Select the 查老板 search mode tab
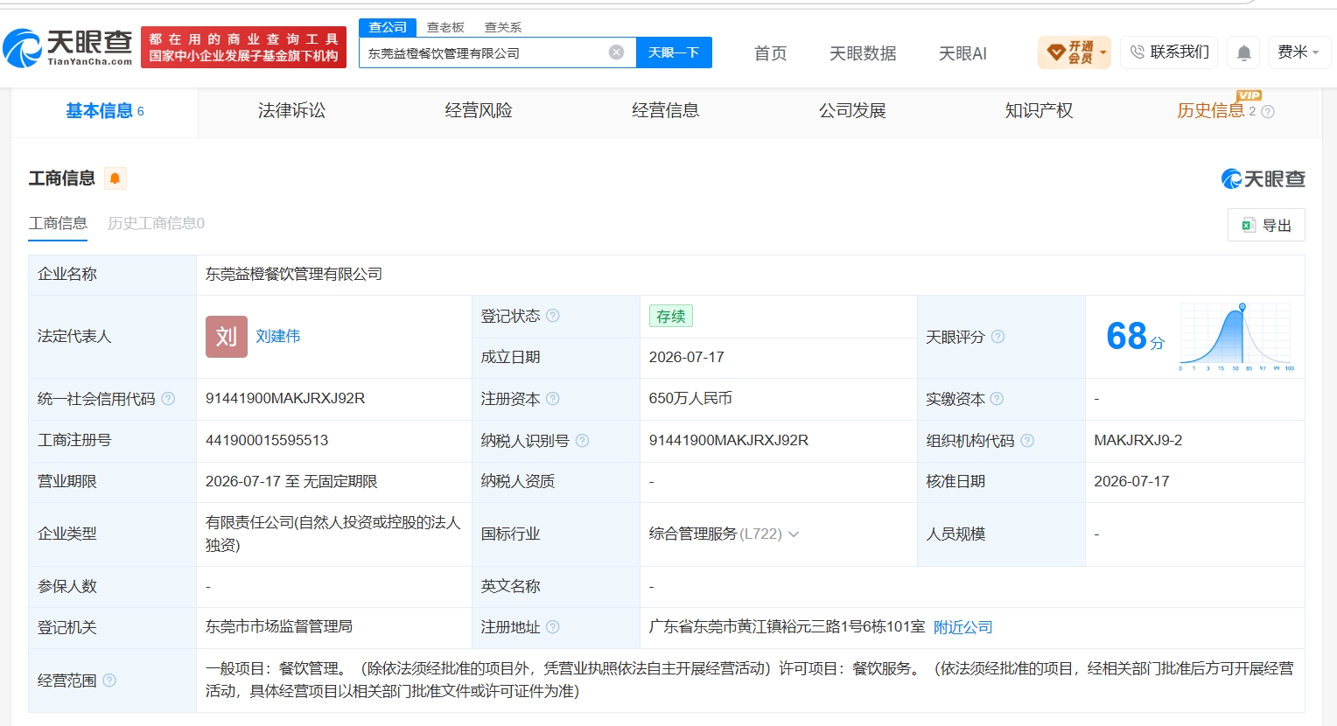Screen dimensions: 1337x726 coord(445,27)
